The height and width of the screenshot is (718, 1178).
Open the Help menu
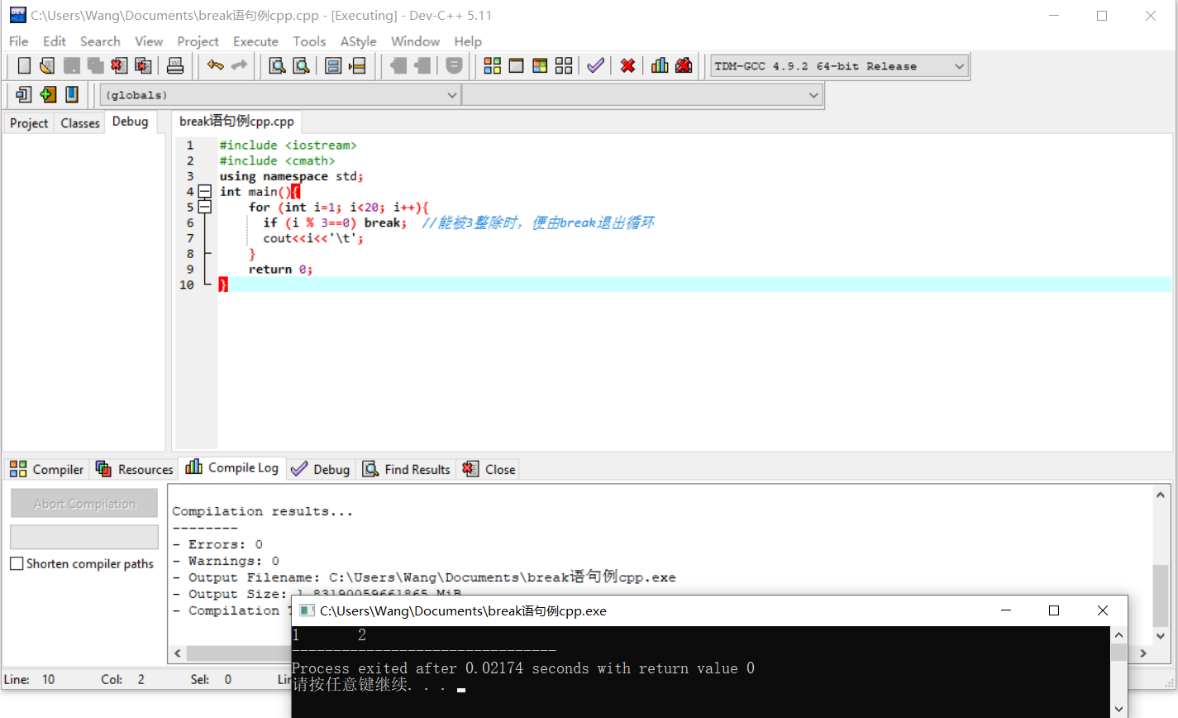468,41
